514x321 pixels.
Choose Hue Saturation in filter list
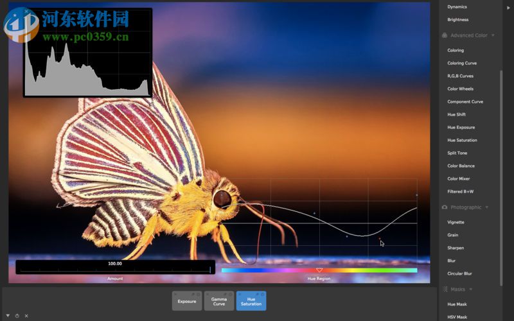point(462,140)
